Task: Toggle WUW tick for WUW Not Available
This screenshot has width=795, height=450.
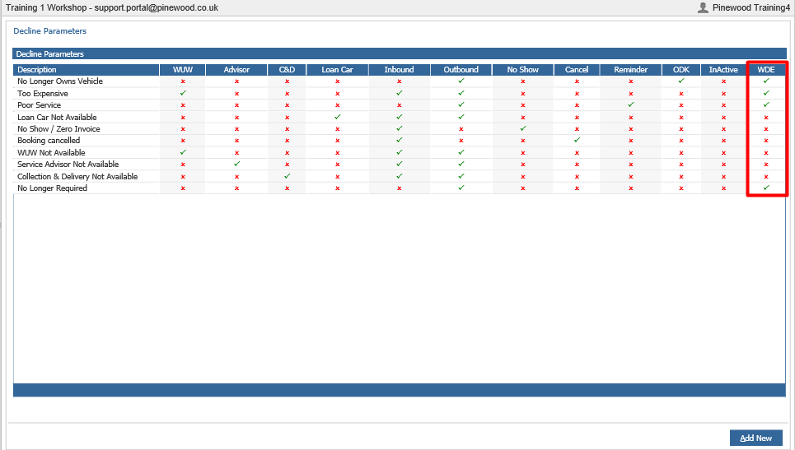Action: point(183,152)
